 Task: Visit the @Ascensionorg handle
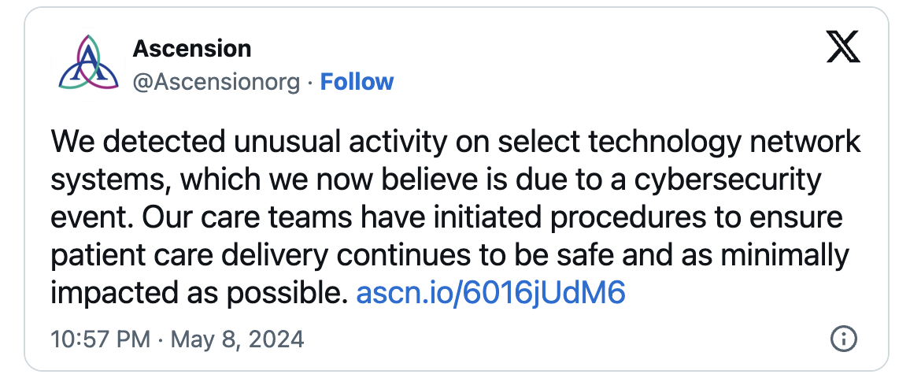pos(216,83)
